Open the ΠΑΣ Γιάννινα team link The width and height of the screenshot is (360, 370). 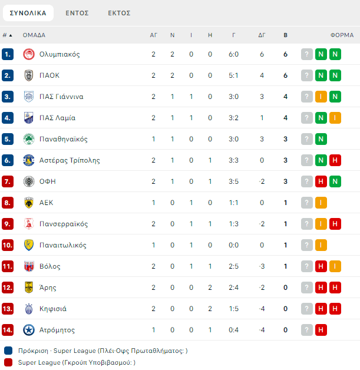point(61,97)
